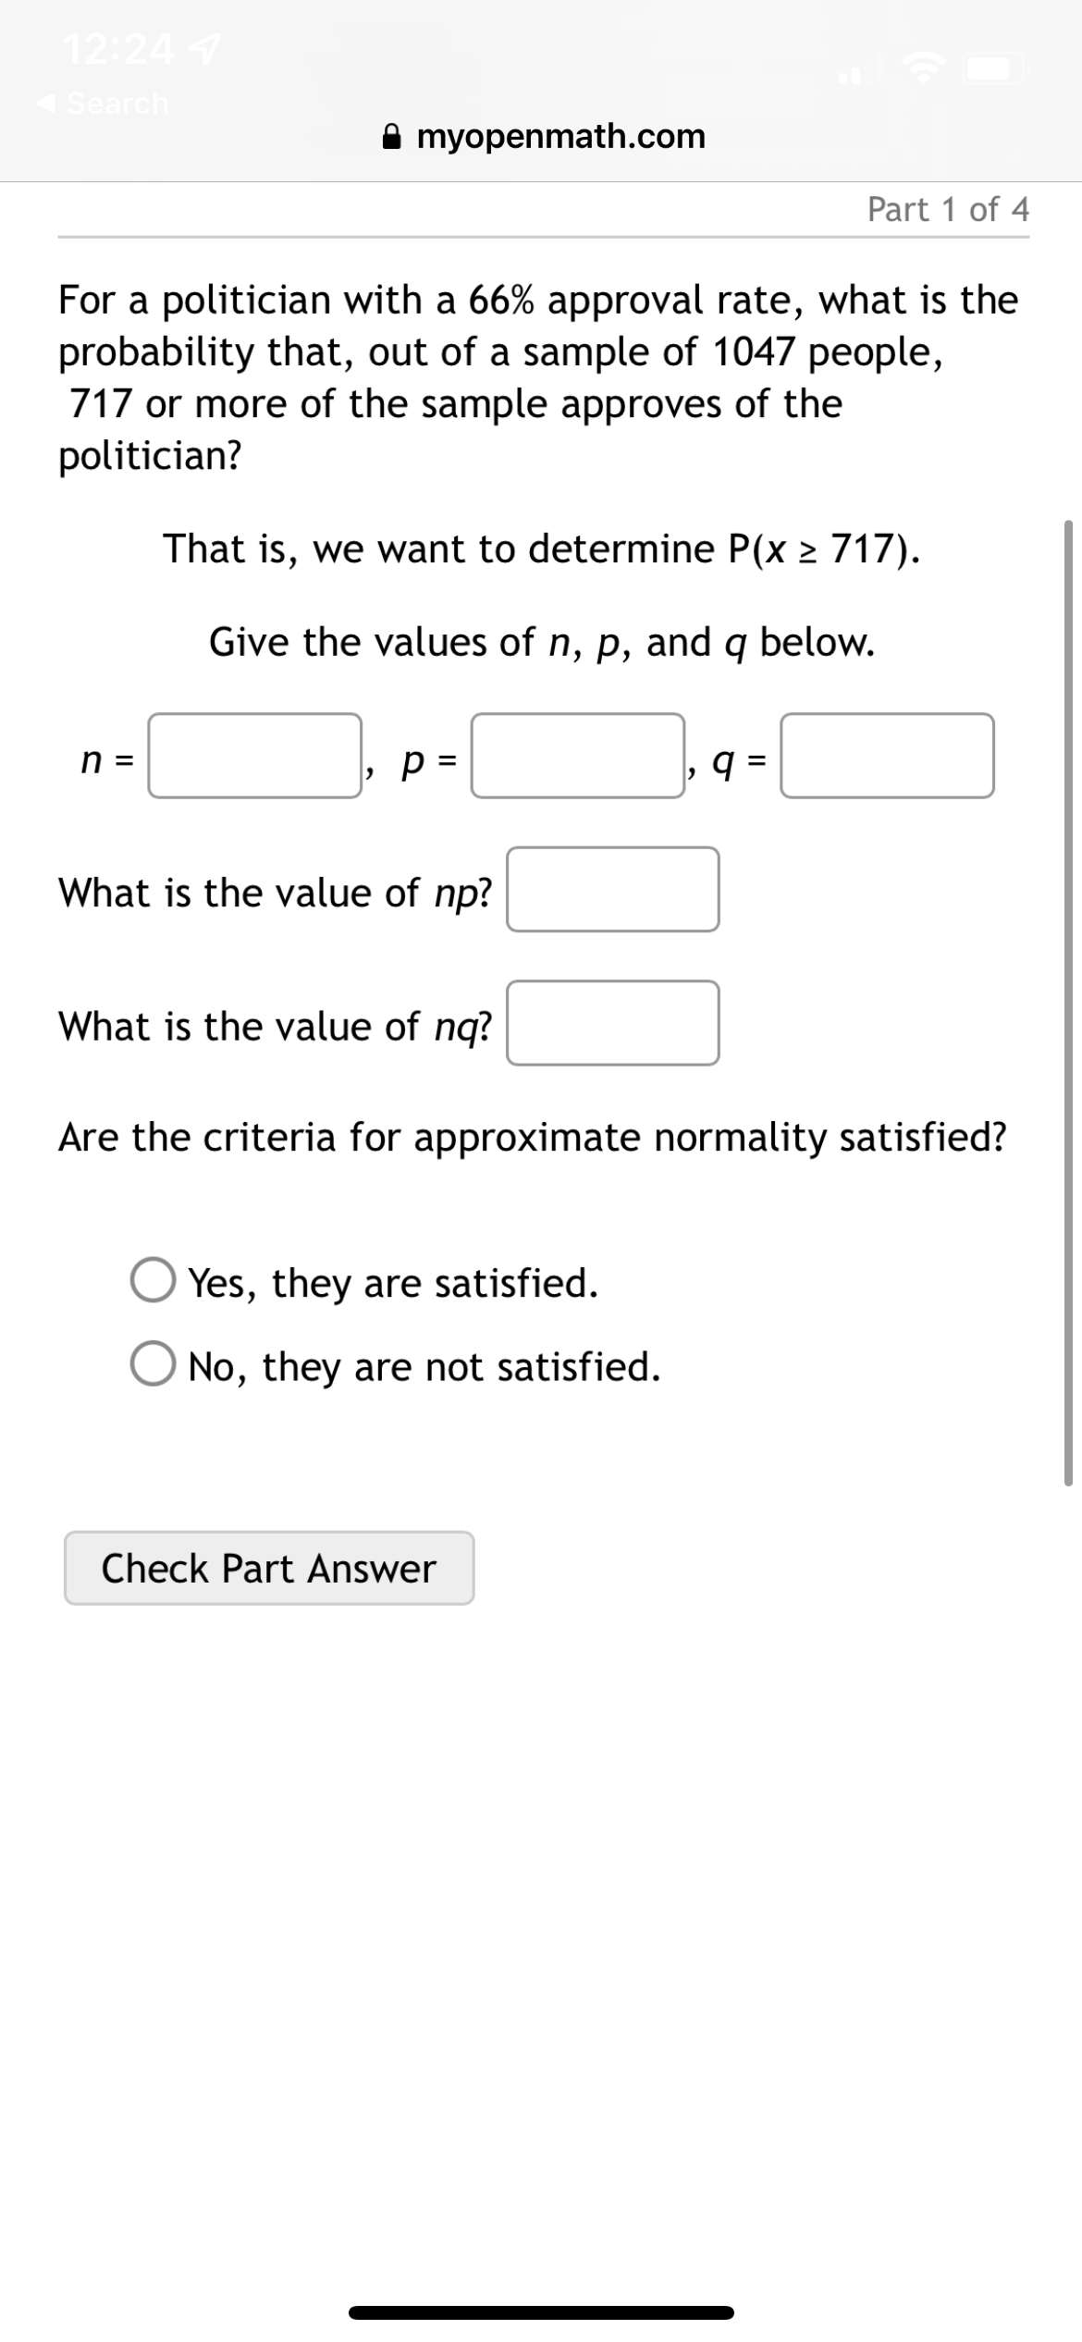1082x2342 pixels.
Task: Choose the first normality criteria radio button
Action: point(155,1282)
